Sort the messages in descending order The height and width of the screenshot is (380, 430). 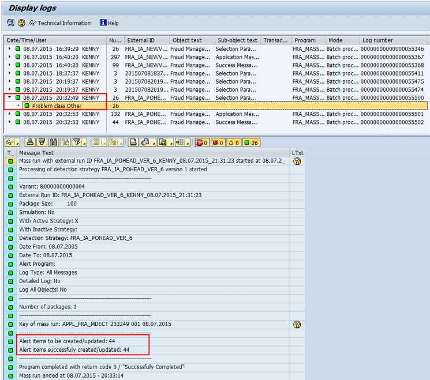(x=42, y=142)
